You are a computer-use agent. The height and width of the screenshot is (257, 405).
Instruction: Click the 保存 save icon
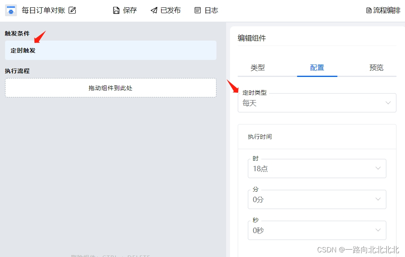[116, 10]
